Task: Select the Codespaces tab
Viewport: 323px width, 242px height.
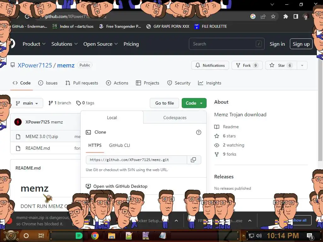Action: pyautogui.click(x=175, y=118)
